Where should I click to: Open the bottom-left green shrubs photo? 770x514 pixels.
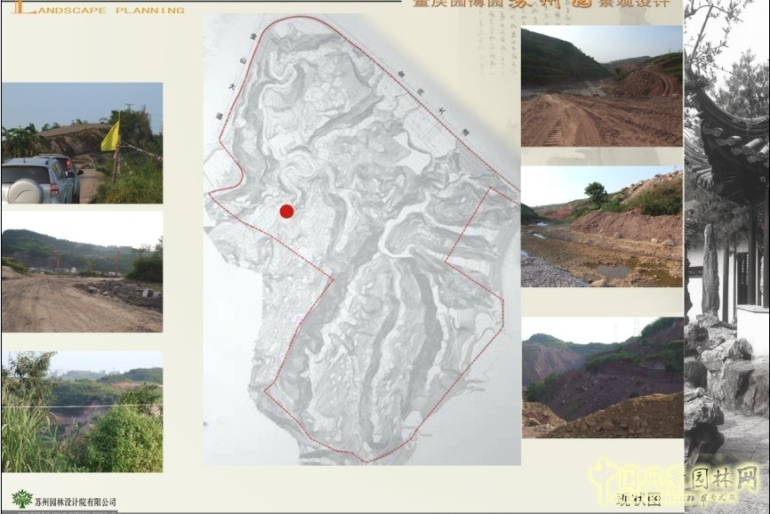click(82, 411)
